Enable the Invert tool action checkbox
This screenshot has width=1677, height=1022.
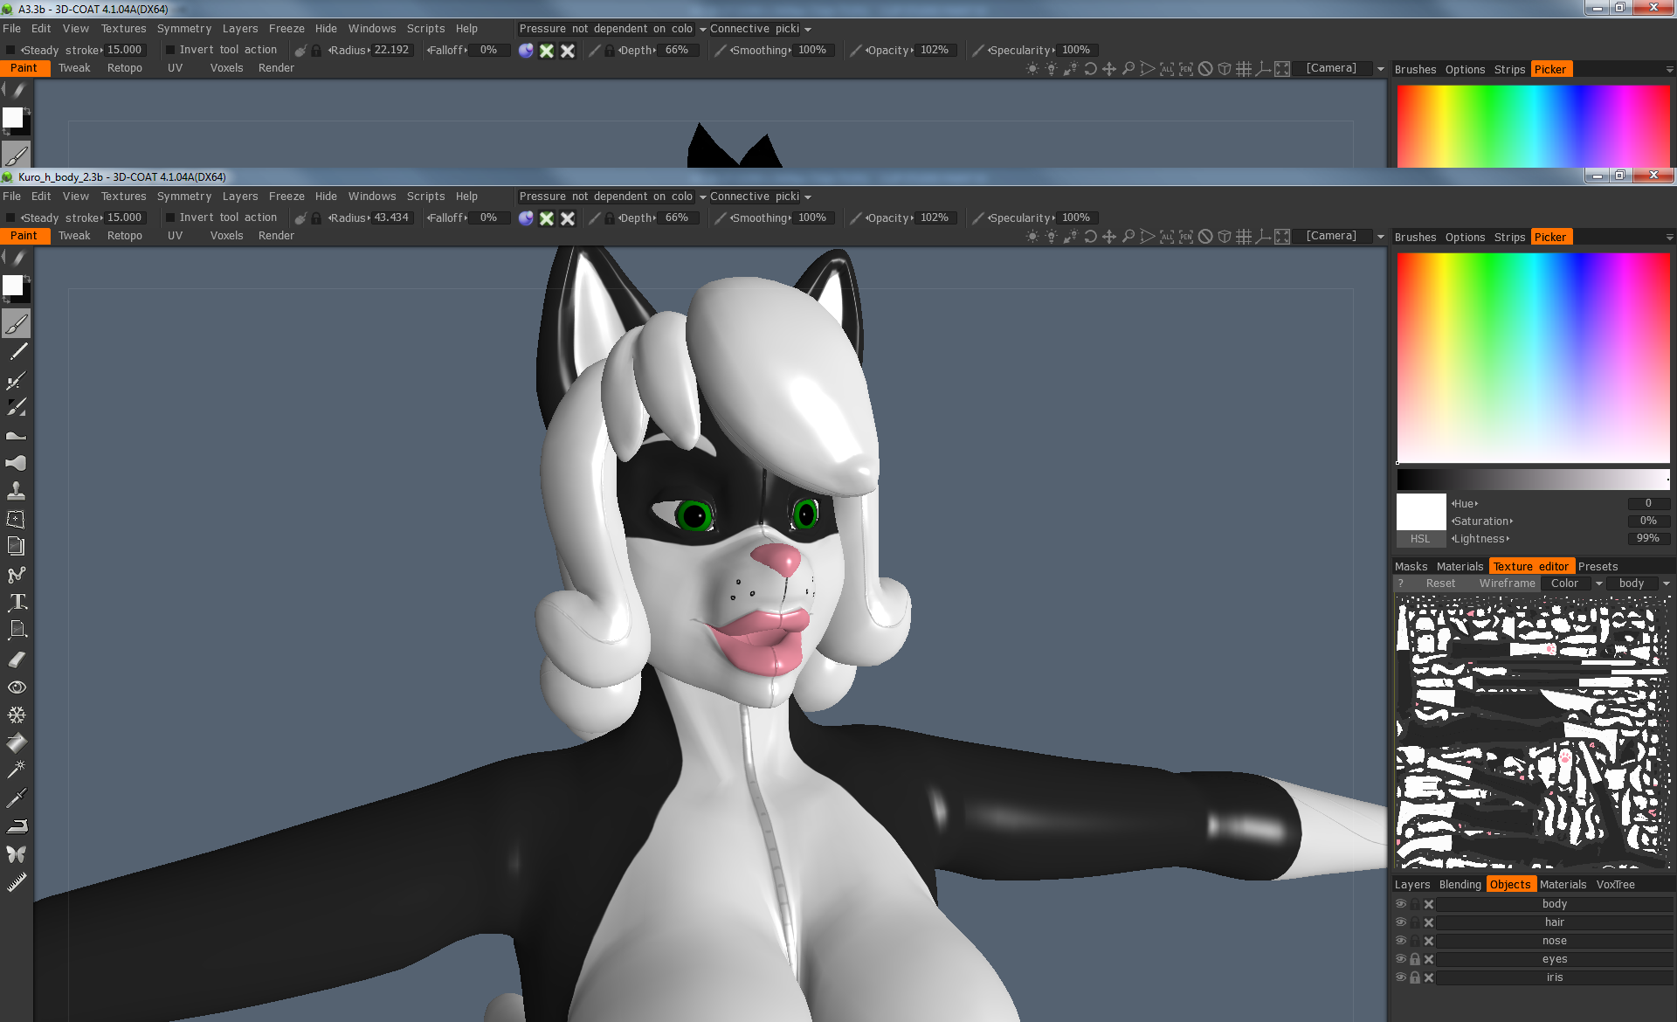[170, 218]
